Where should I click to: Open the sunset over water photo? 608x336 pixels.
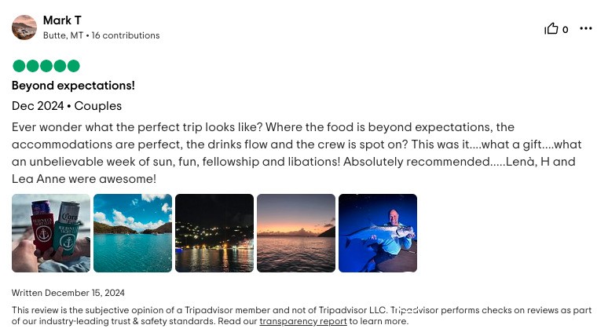296,233
